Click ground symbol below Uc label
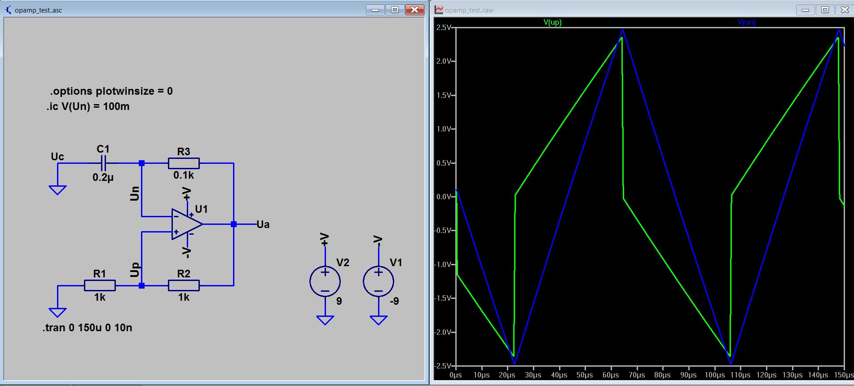Image resolution: width=854 pixels, height=386 pixels. click(x=57, y=190)
